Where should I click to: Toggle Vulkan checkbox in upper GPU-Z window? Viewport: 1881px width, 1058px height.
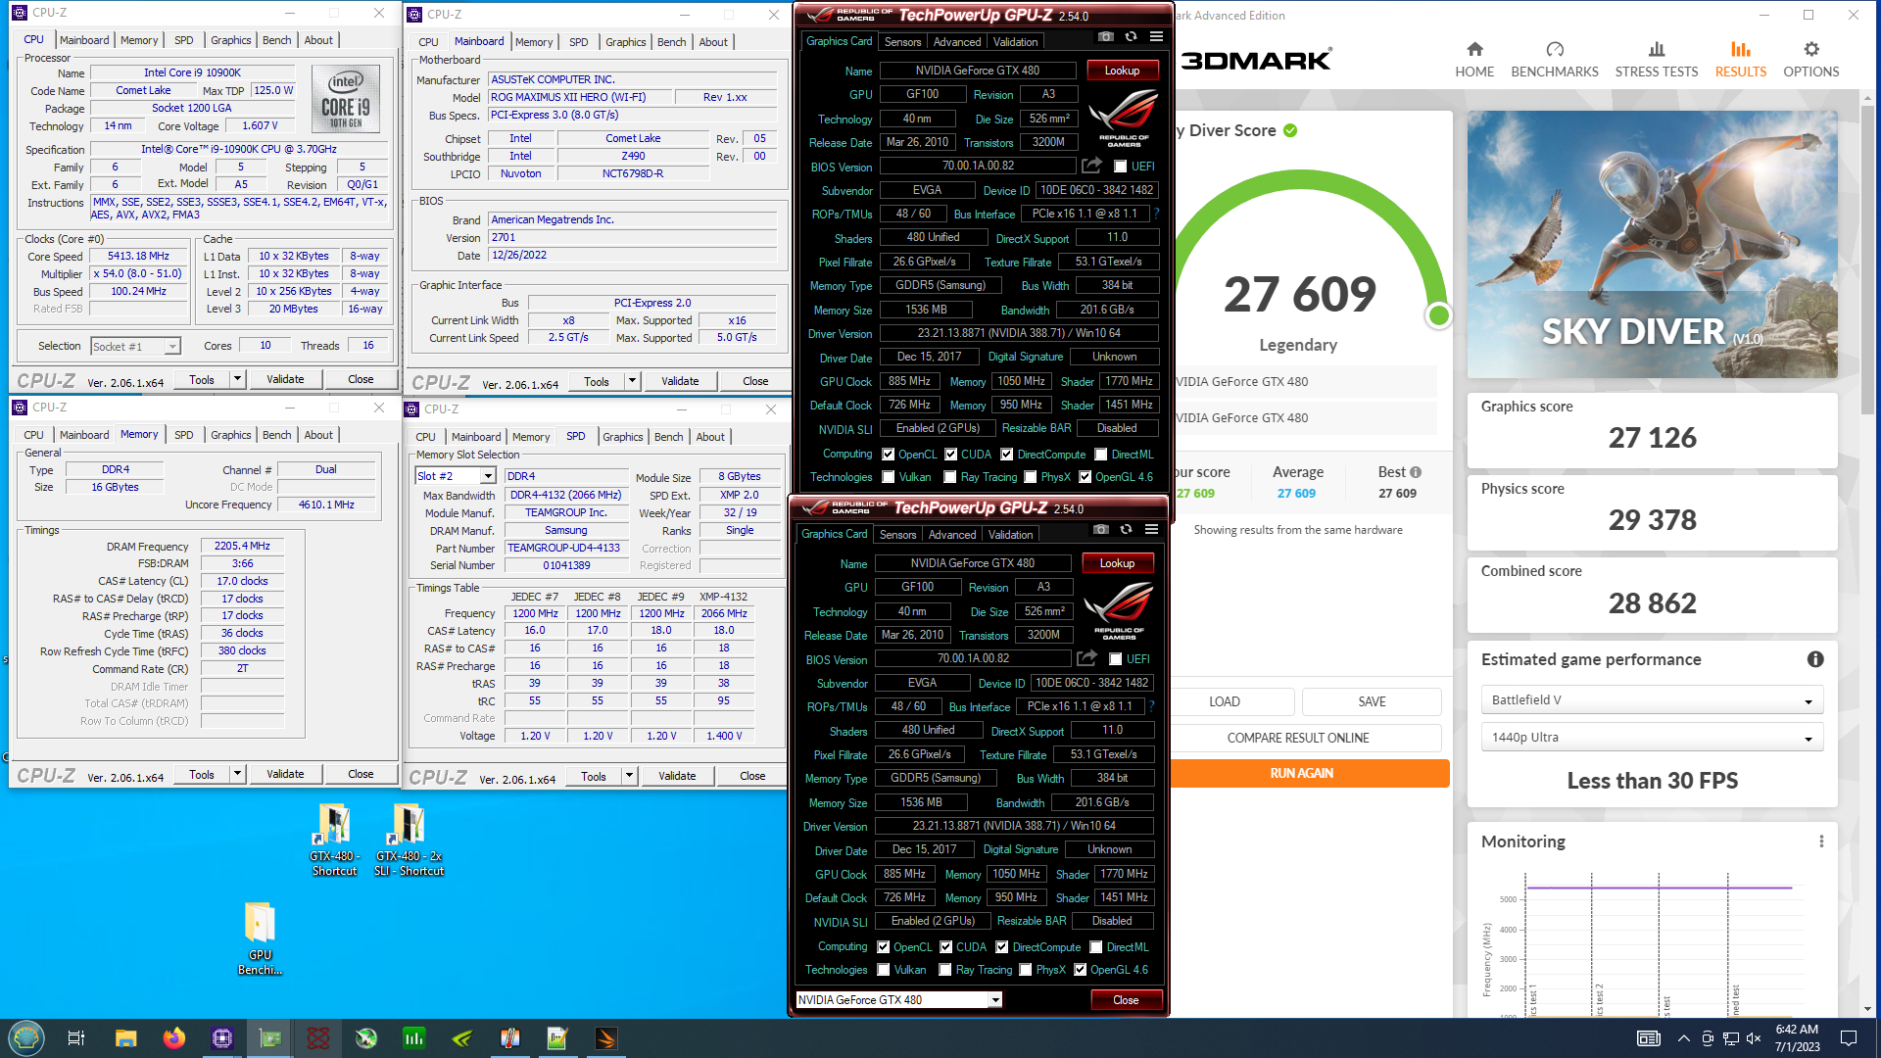tap(888, 477)
